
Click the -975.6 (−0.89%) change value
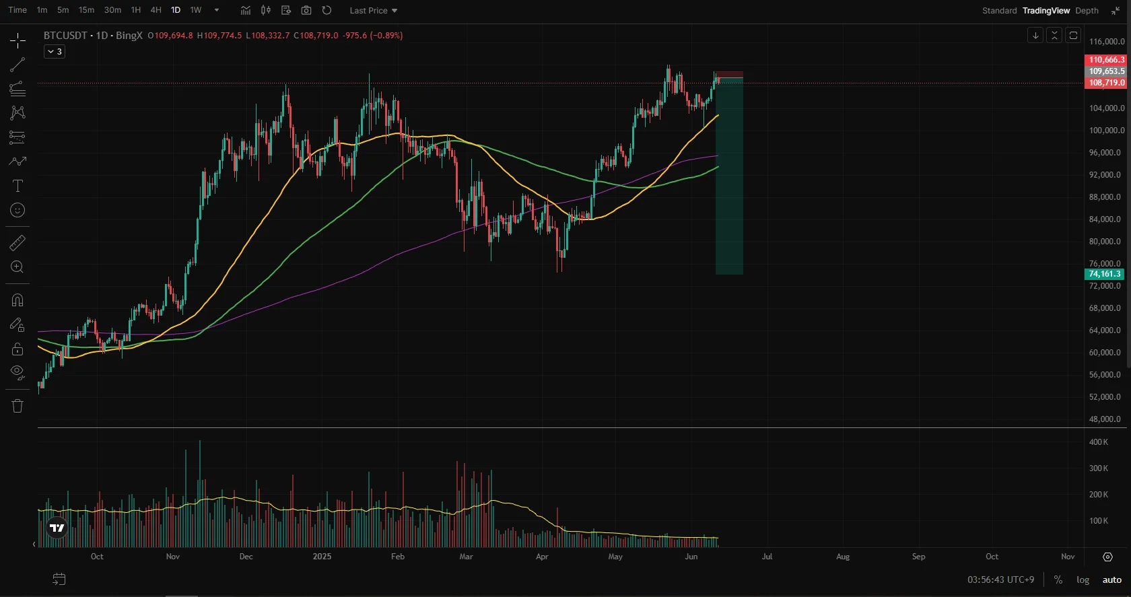(373, 35)
